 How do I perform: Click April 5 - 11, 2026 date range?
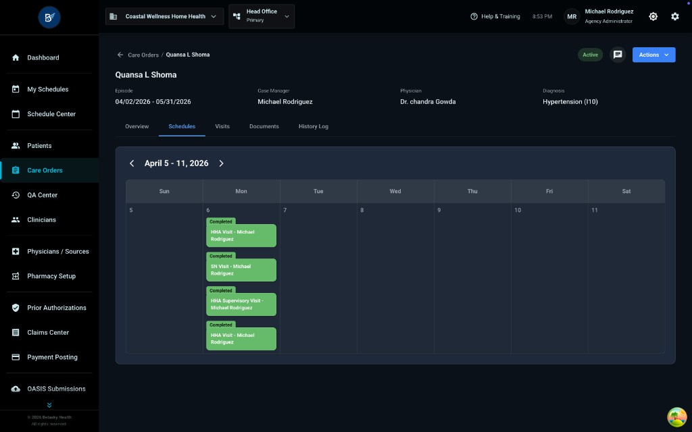tap(176, 163)
